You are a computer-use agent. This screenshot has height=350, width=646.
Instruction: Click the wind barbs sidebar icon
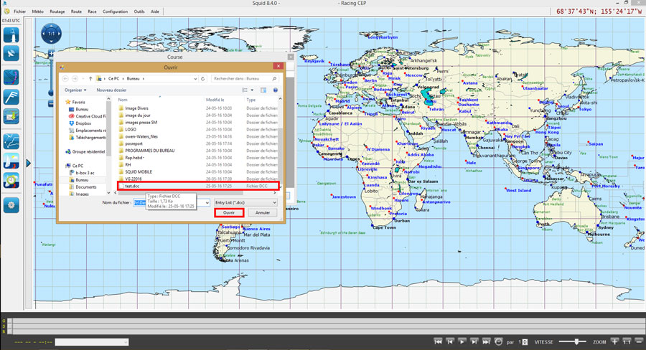pos(11,95)
